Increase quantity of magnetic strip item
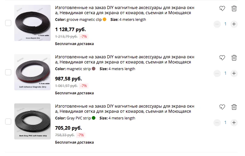The image size is (245, 156). click(x=234, y=73)
